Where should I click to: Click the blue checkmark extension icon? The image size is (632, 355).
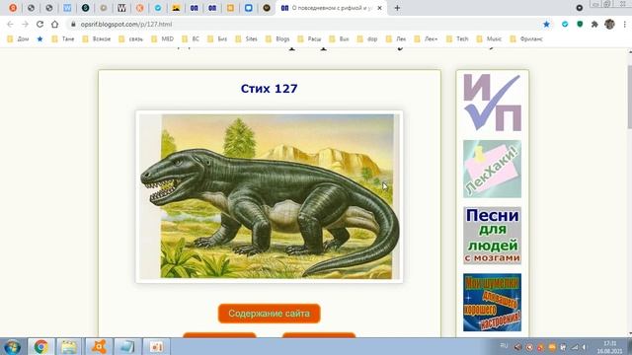[x=565, y=24]
